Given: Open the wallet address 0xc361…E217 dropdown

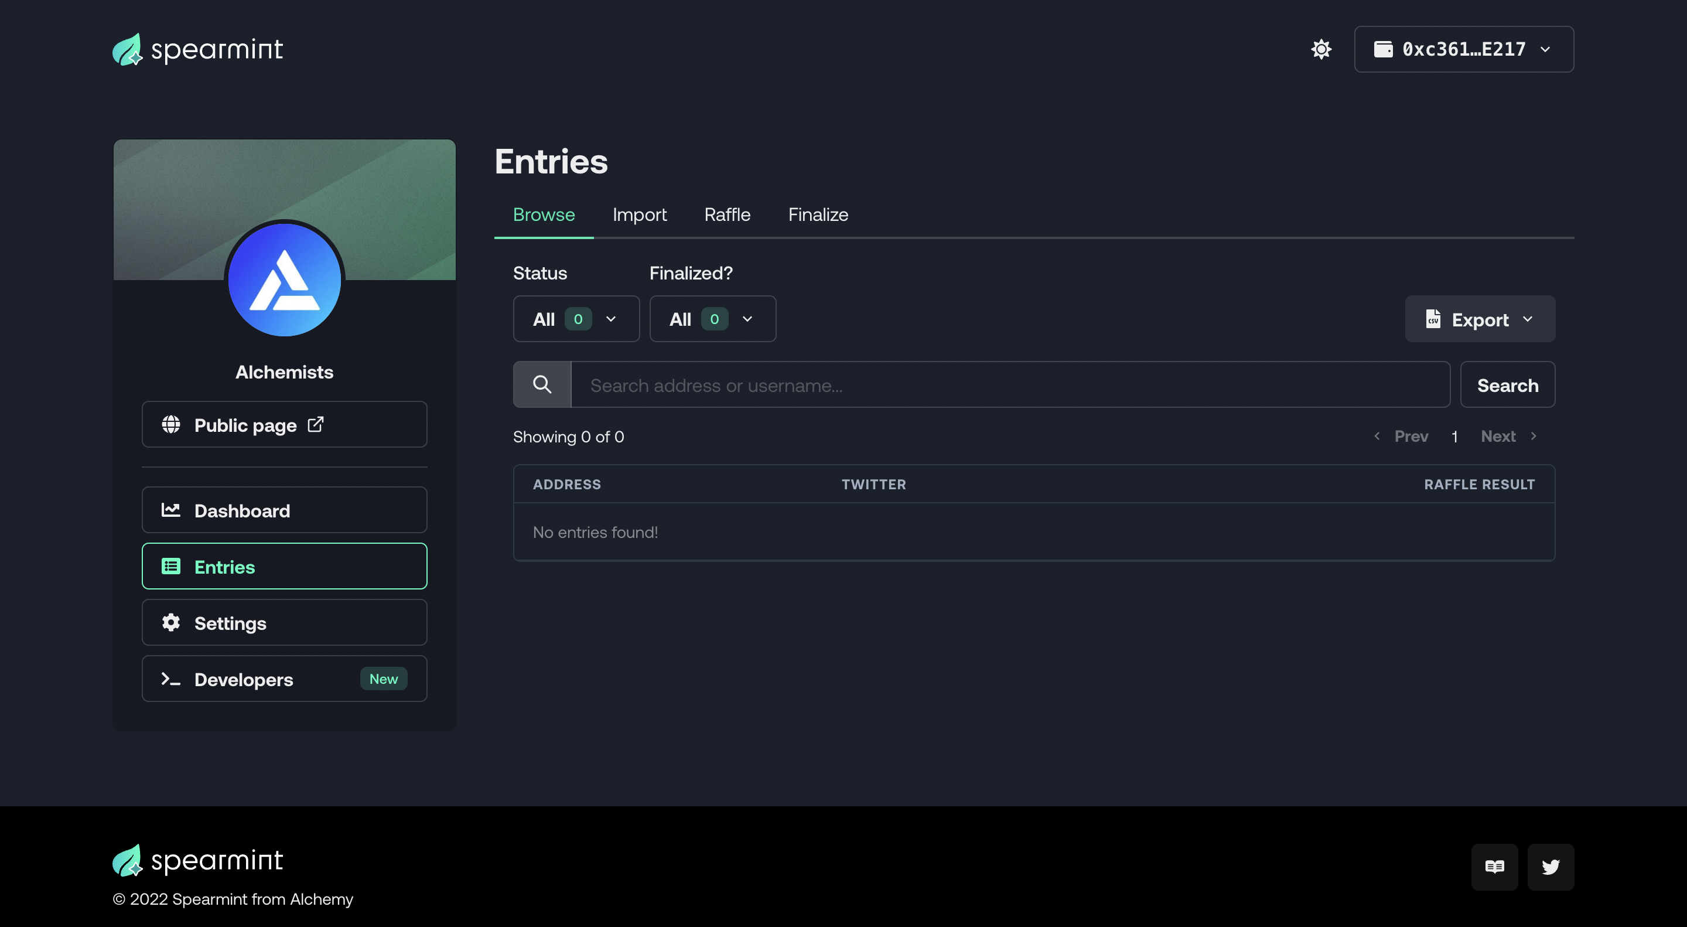Looking at the screenshot, I should (1464, 49).
